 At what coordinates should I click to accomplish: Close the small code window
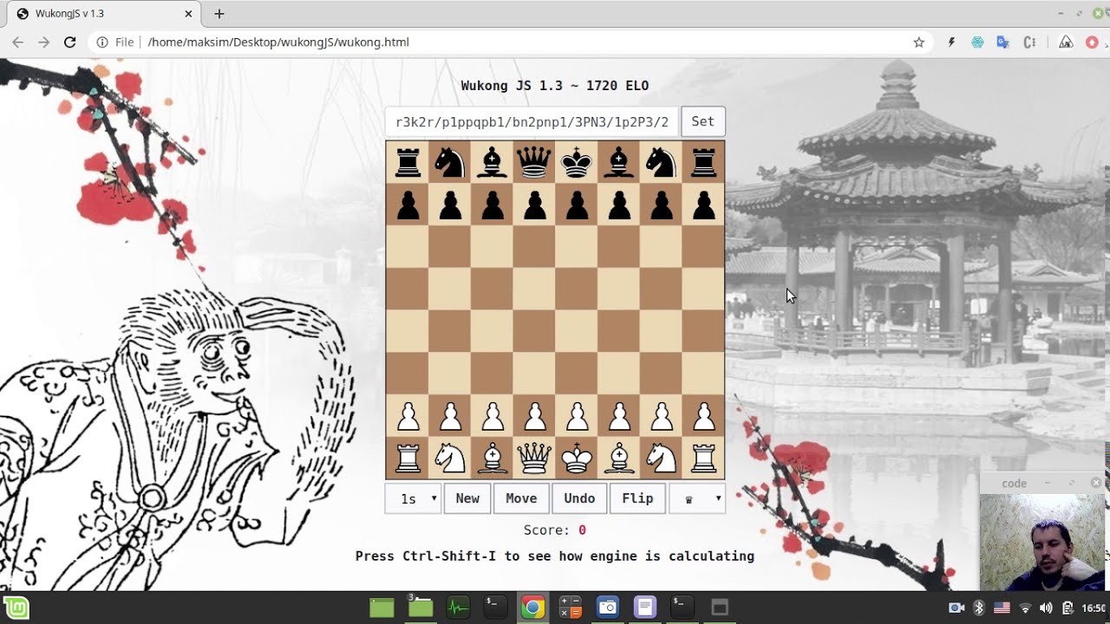click(1096, 483)
